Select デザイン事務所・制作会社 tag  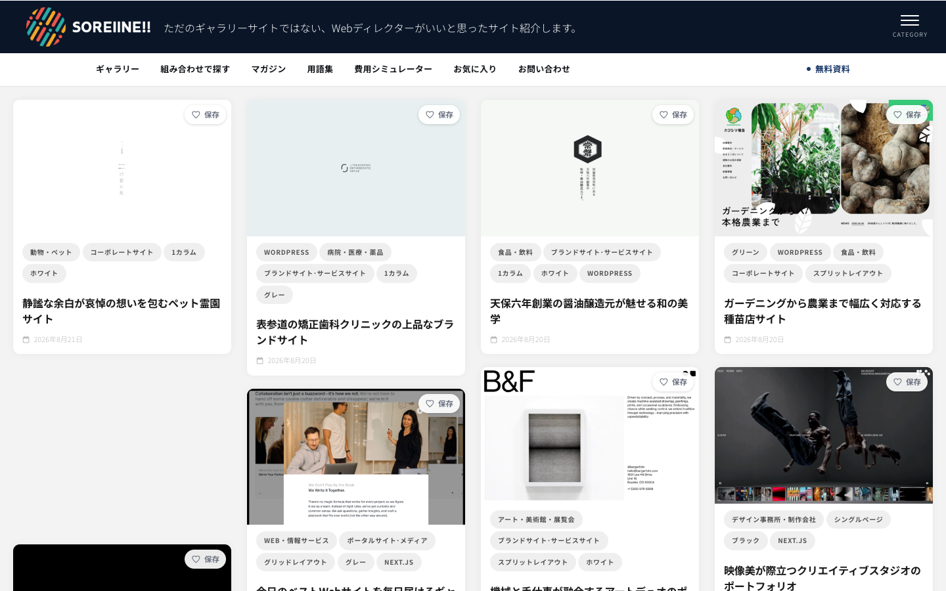coord(774,519)
